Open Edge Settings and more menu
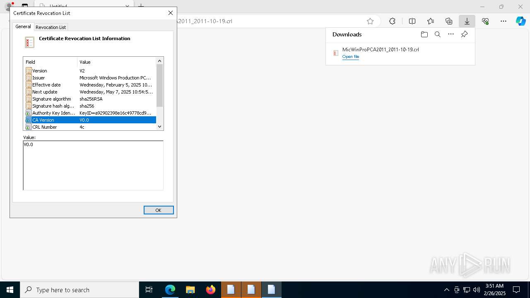 (x=503, y=21)
